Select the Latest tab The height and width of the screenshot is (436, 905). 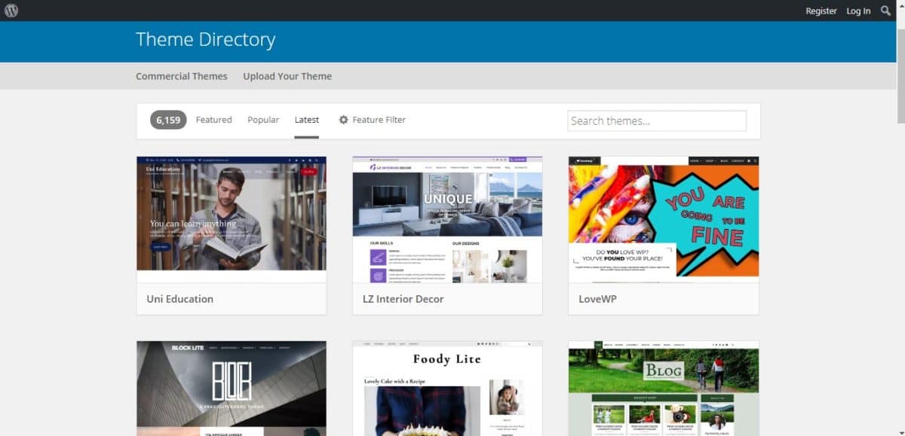(306, 120)
